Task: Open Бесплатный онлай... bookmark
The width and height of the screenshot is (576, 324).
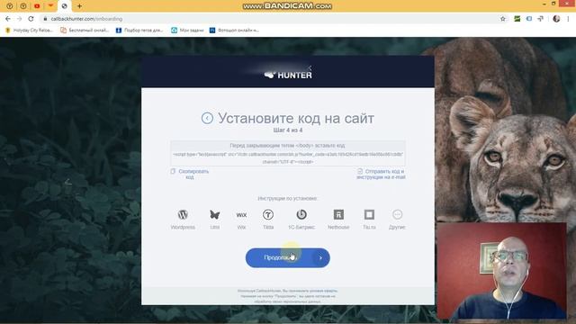Action: pos(85,31)
